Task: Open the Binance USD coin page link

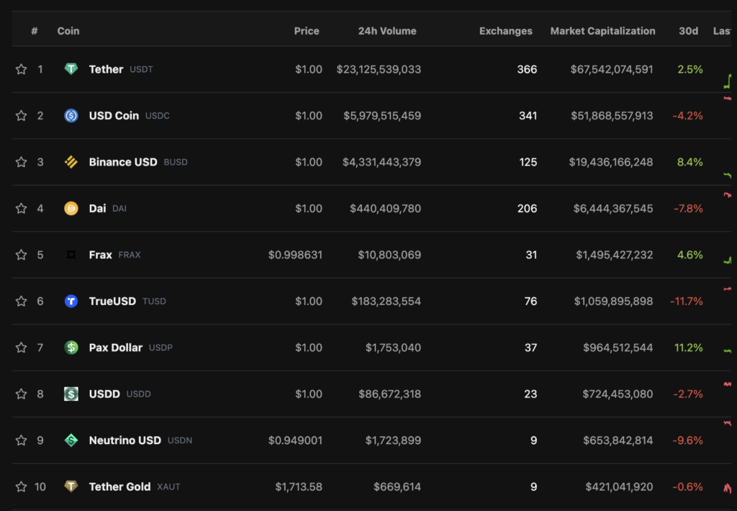Action: pos(123,162)
